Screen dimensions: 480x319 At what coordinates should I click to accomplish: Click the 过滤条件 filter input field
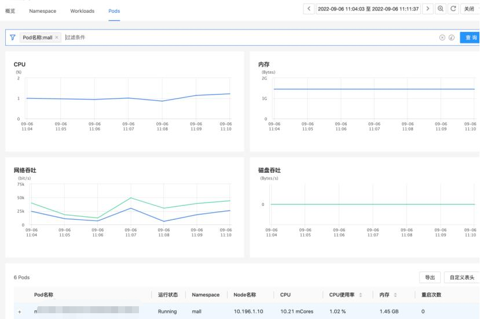232,38
